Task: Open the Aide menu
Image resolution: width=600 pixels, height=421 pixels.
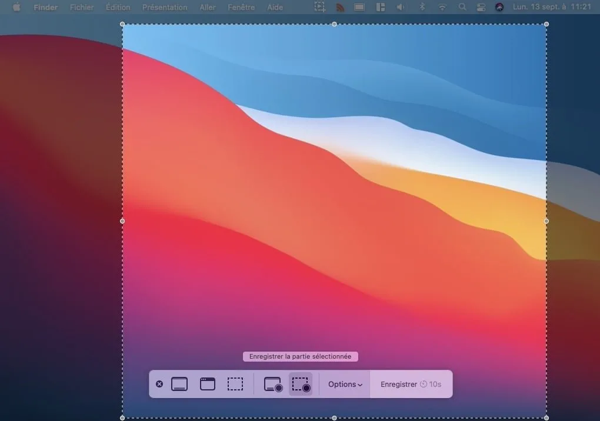Action: tap(275, 7)
